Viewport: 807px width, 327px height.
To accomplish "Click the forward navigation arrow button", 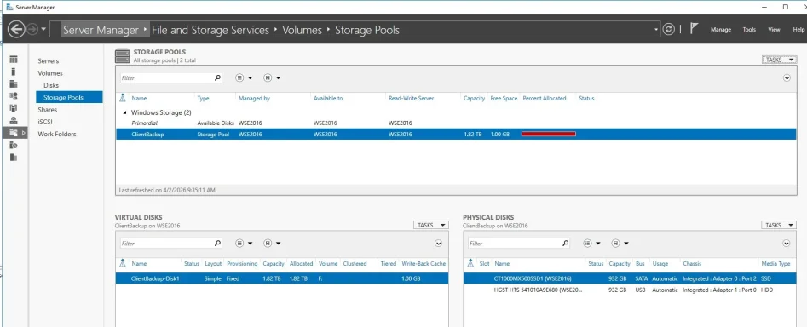I will (x=32, y=29).
